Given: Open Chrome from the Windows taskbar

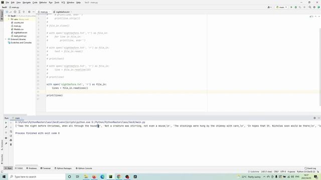Looking at the screenshot, I should (x=119, y=176).
